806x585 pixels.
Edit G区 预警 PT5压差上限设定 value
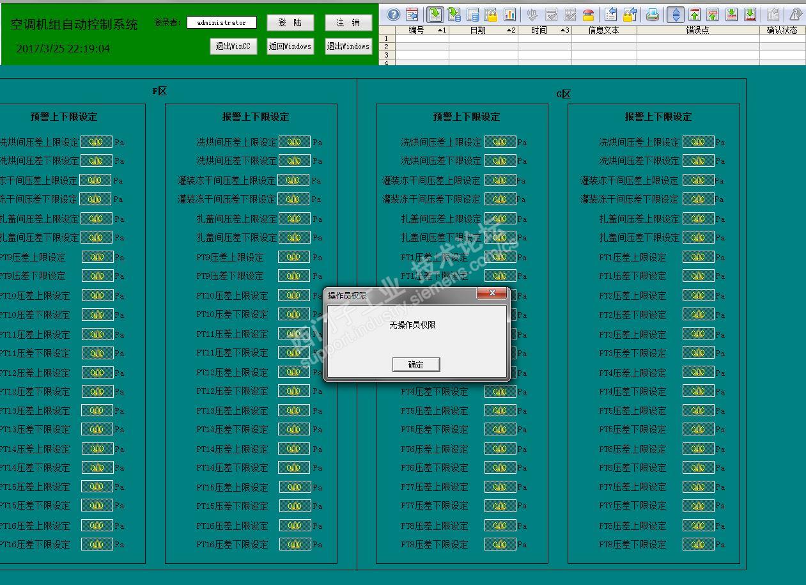[x=500, y=410]
